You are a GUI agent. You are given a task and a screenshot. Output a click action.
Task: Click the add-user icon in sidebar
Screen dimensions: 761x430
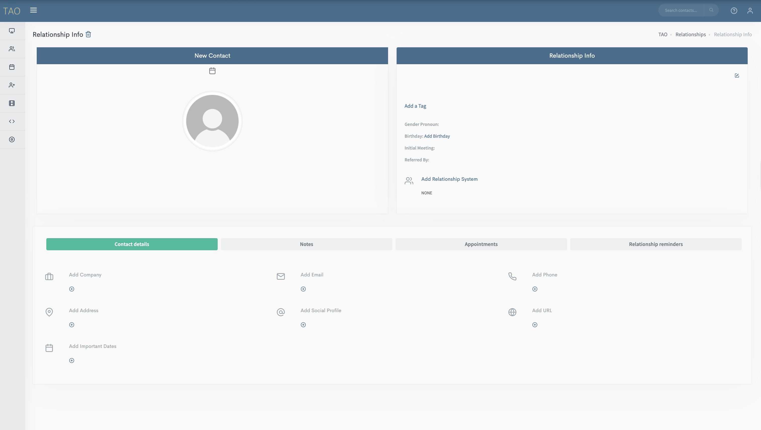pyautogui.click(x=12, y=85)
